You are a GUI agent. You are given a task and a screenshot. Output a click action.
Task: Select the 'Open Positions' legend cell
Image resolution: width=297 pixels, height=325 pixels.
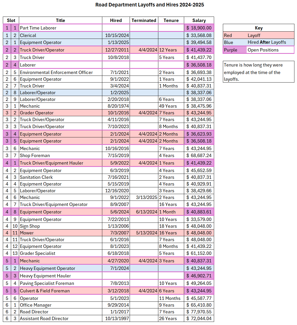[270, 50]
